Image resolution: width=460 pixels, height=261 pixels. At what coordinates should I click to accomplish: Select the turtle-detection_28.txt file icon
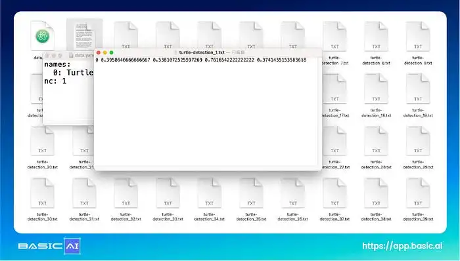point(376,140)
